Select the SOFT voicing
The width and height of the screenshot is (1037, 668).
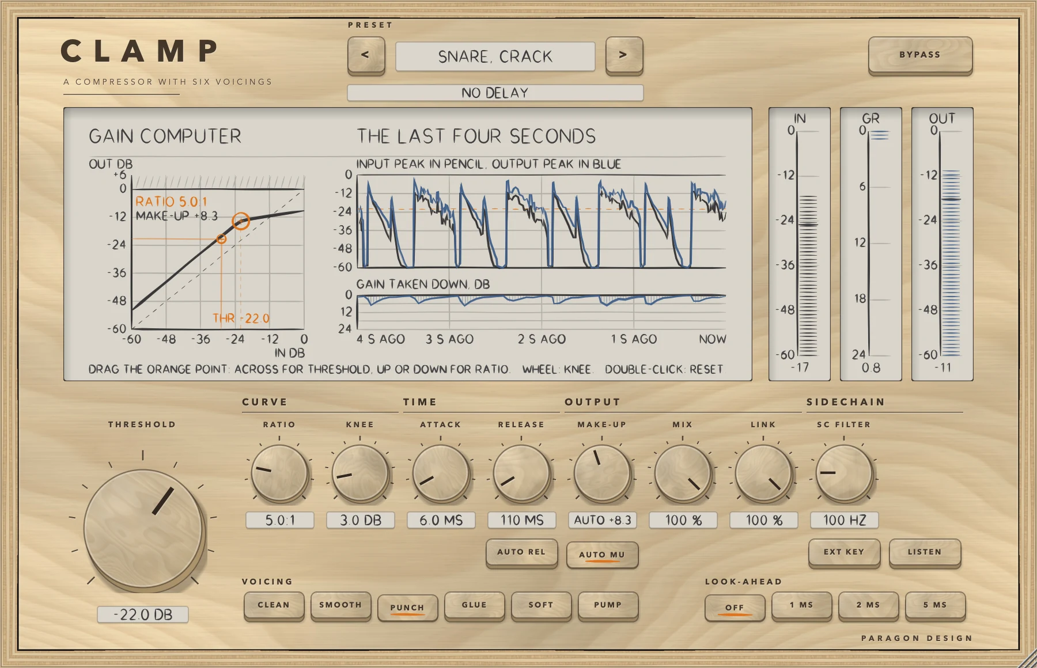click(541, 605)
